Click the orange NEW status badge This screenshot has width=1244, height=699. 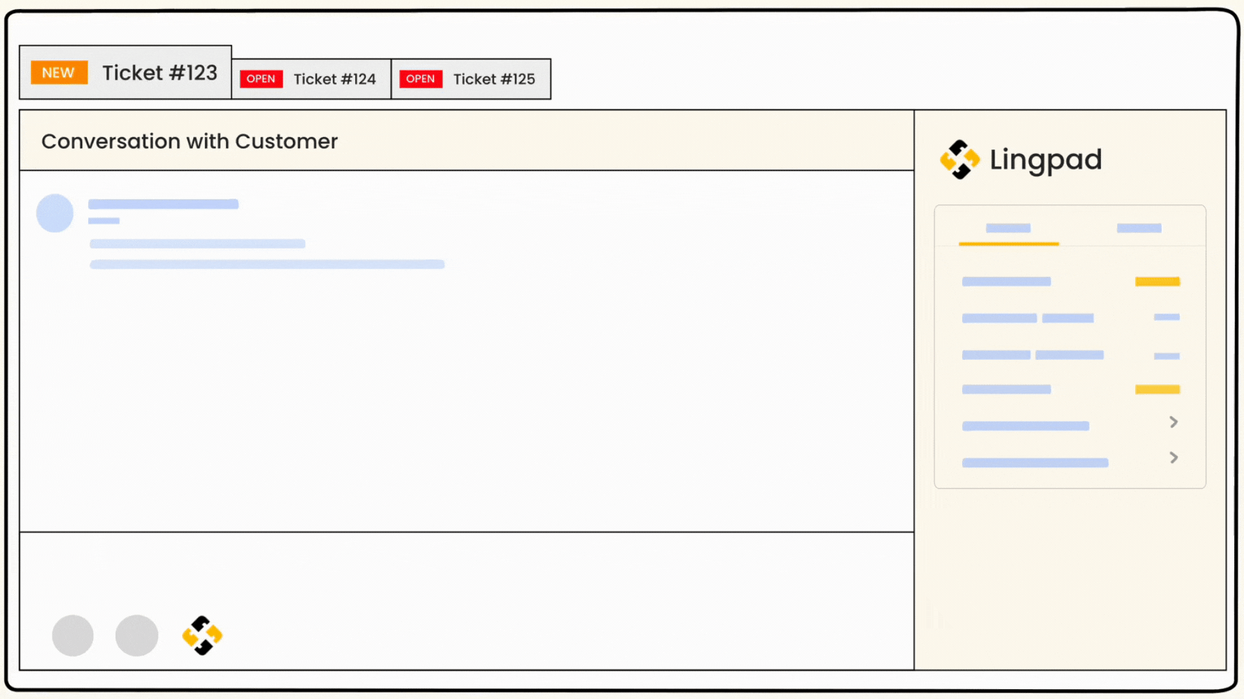pos(59,72)
